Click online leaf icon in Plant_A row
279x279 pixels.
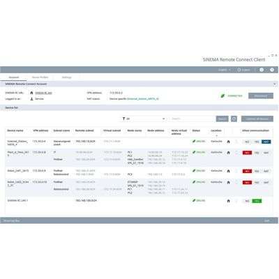pyautogui.click(x=194, y=152)
